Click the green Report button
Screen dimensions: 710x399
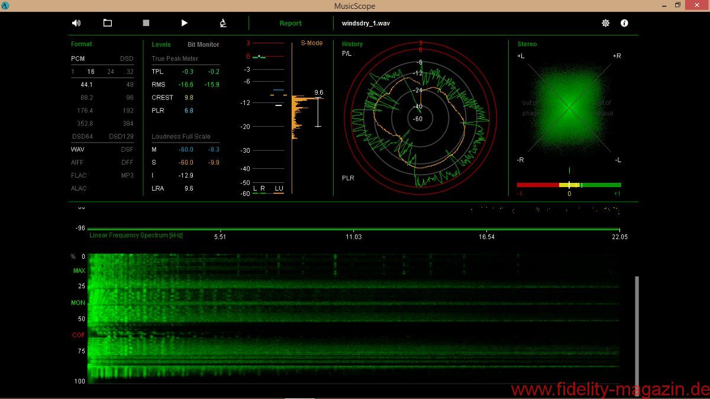[x=291, y=24]
